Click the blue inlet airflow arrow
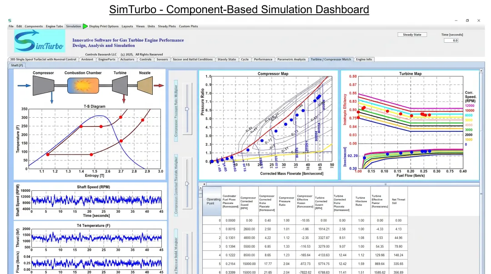 [24, 85]
